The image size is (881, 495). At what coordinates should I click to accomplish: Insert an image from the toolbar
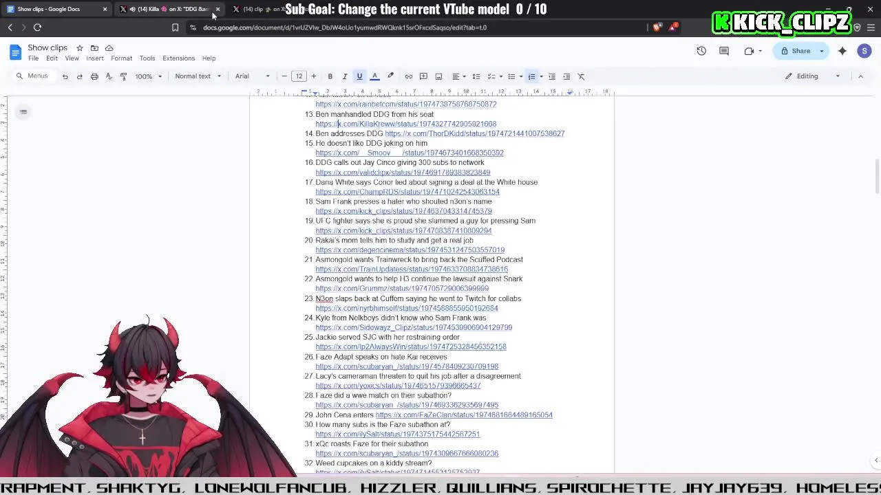[438, 76]
